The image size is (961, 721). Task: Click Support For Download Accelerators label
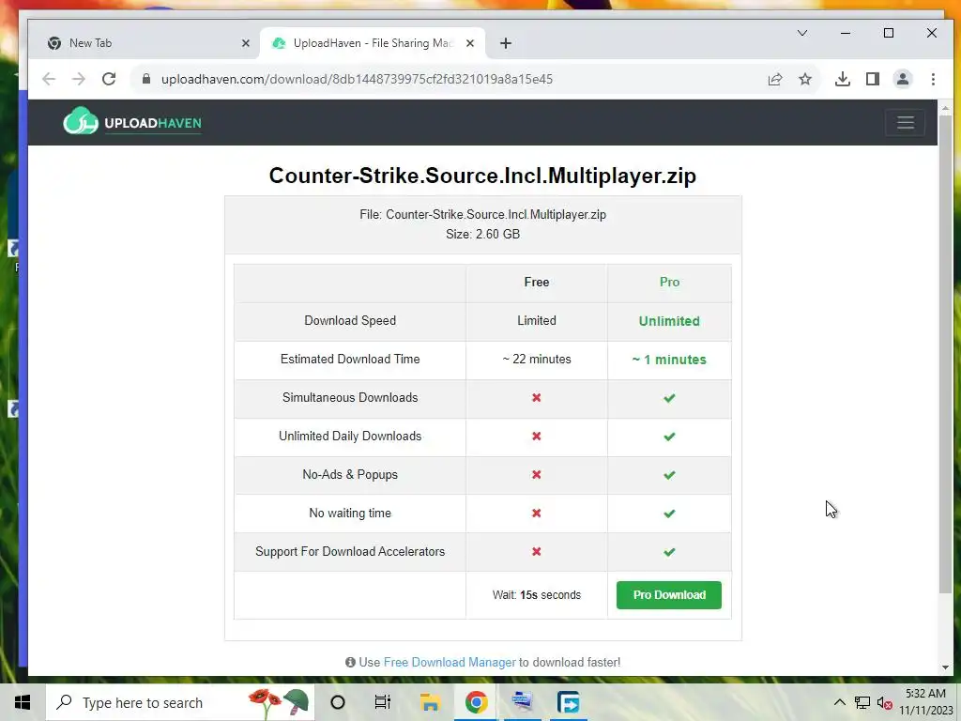[x=350, y=551]
